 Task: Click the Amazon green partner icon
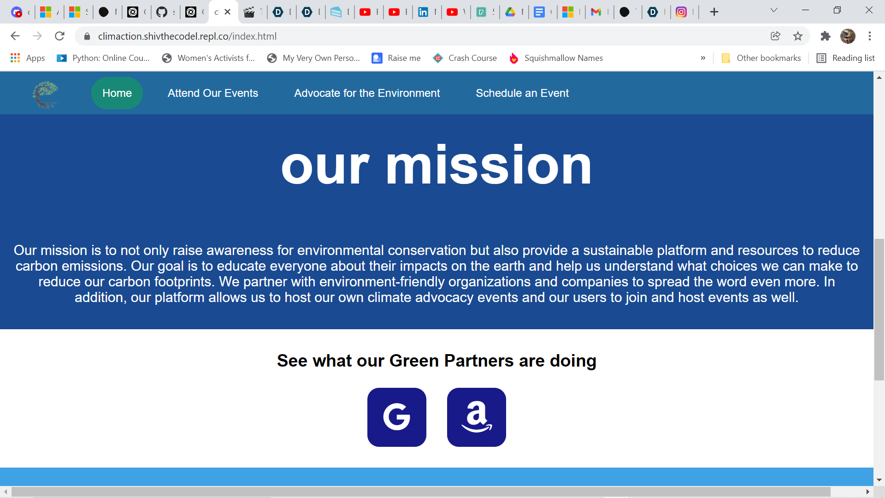click(476, 417)
